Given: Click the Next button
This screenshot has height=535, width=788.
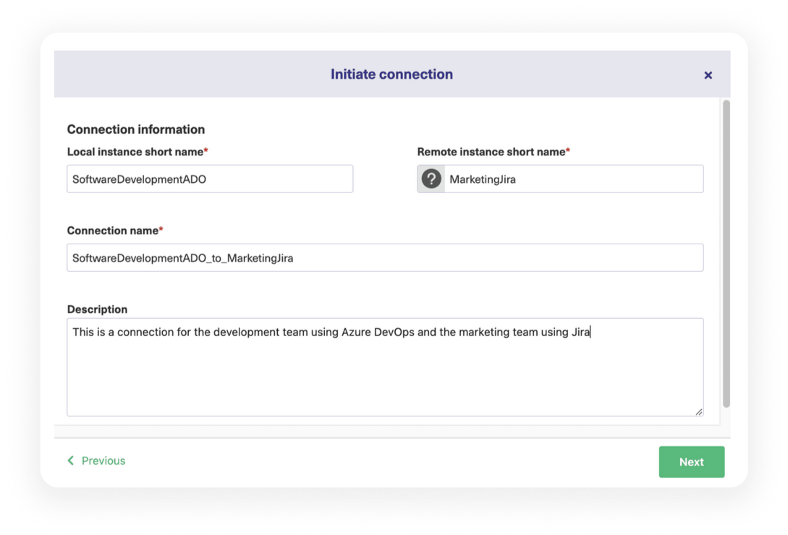Looking at the screenshot, I should [x=692, y=462].
